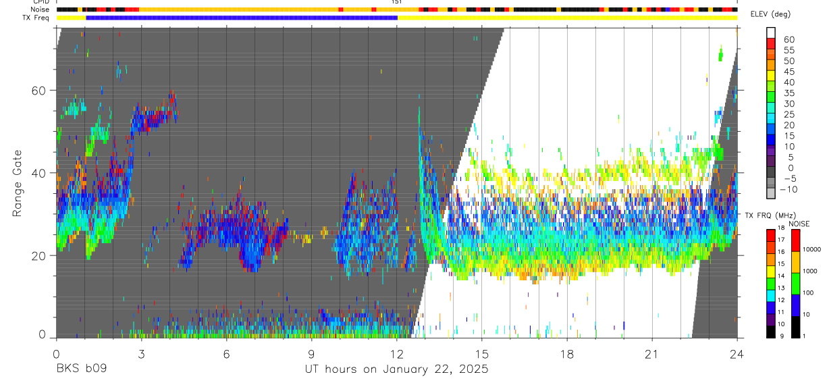Click the blue segment of the NOISE colorbar
829x383 pixels.
[x=795, y=305]
